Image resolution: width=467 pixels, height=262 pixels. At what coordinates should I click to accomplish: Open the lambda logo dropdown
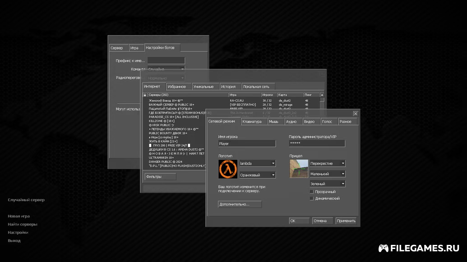coord(257,163)
